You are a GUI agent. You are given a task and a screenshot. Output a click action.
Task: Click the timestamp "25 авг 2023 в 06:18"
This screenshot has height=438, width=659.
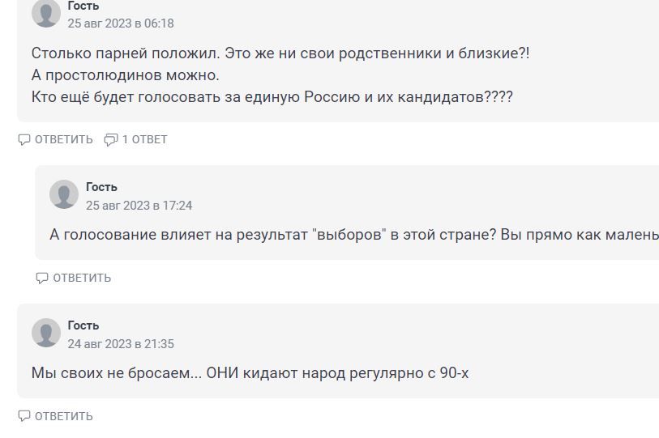(x=121, y=23)
